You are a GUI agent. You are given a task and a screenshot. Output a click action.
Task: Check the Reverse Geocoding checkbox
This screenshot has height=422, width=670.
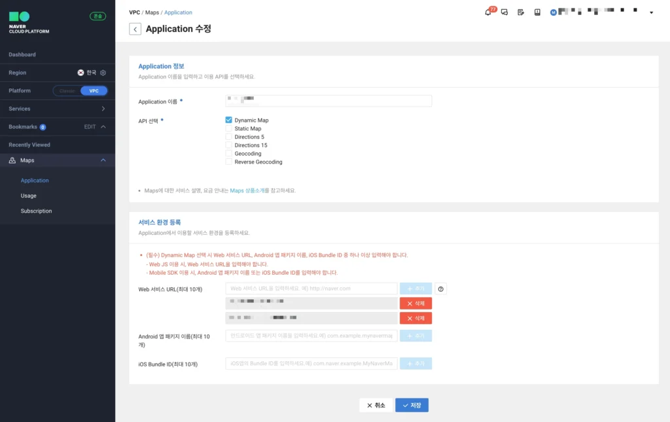229,162
